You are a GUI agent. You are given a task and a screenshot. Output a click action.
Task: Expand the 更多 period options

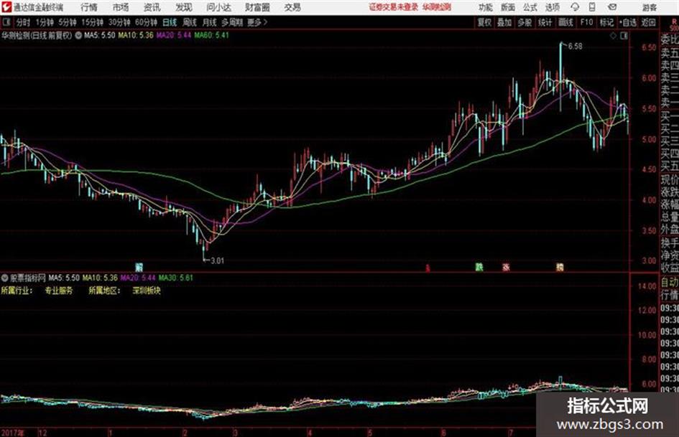coord(257,22)
